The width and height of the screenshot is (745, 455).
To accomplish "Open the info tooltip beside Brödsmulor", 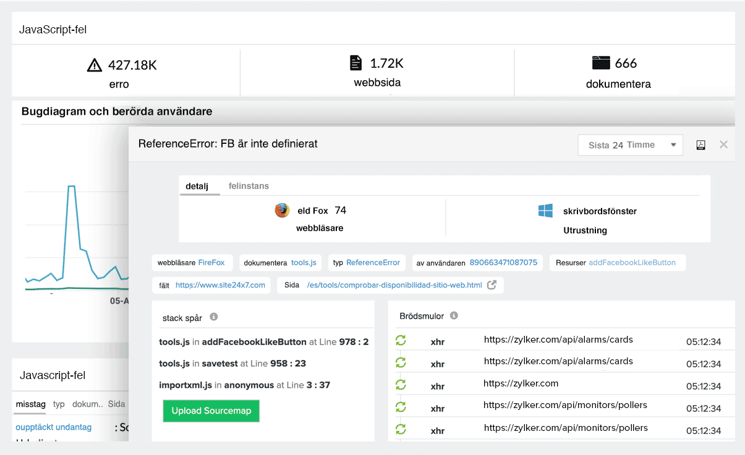I will [454, 315].
